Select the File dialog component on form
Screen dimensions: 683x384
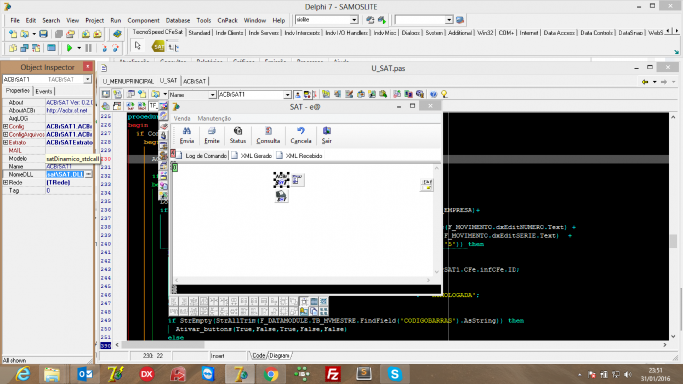point(426,185)
